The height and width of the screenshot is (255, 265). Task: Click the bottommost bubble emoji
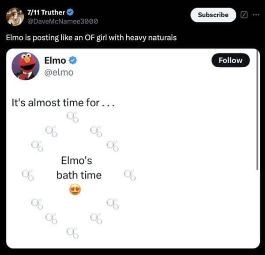72,232
